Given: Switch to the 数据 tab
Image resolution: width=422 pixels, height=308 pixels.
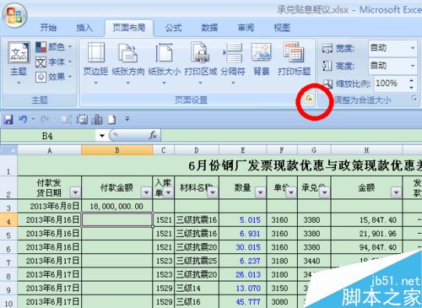Looking at the screenshot, I should [x=209, y=28].
